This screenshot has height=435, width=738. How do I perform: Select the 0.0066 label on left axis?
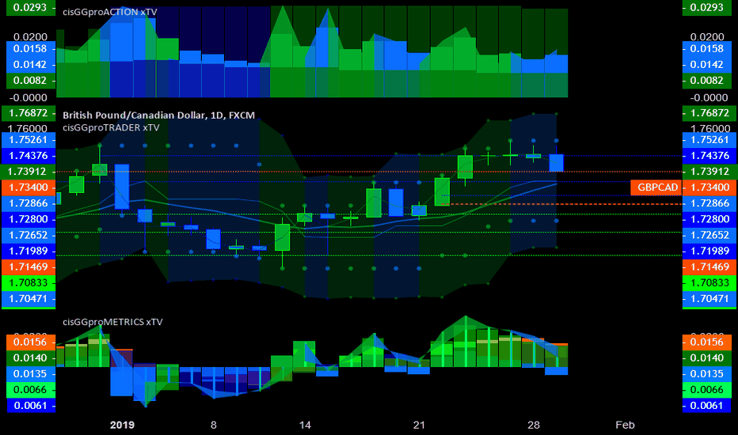coord(31,390)
